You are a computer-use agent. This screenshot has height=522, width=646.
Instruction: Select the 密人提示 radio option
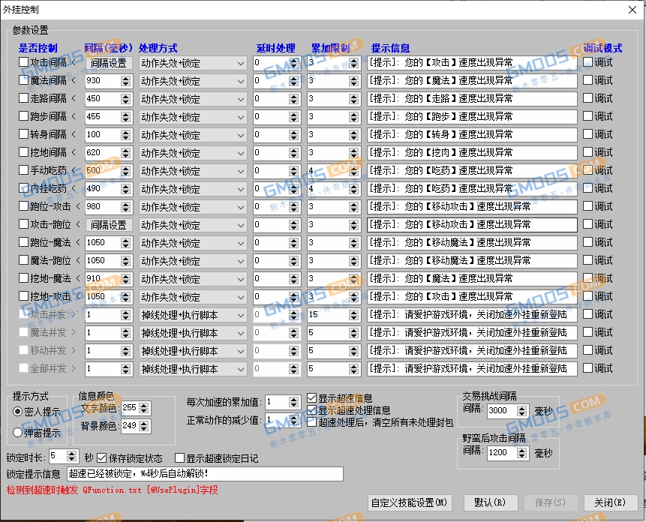click(x=18, y=411)
